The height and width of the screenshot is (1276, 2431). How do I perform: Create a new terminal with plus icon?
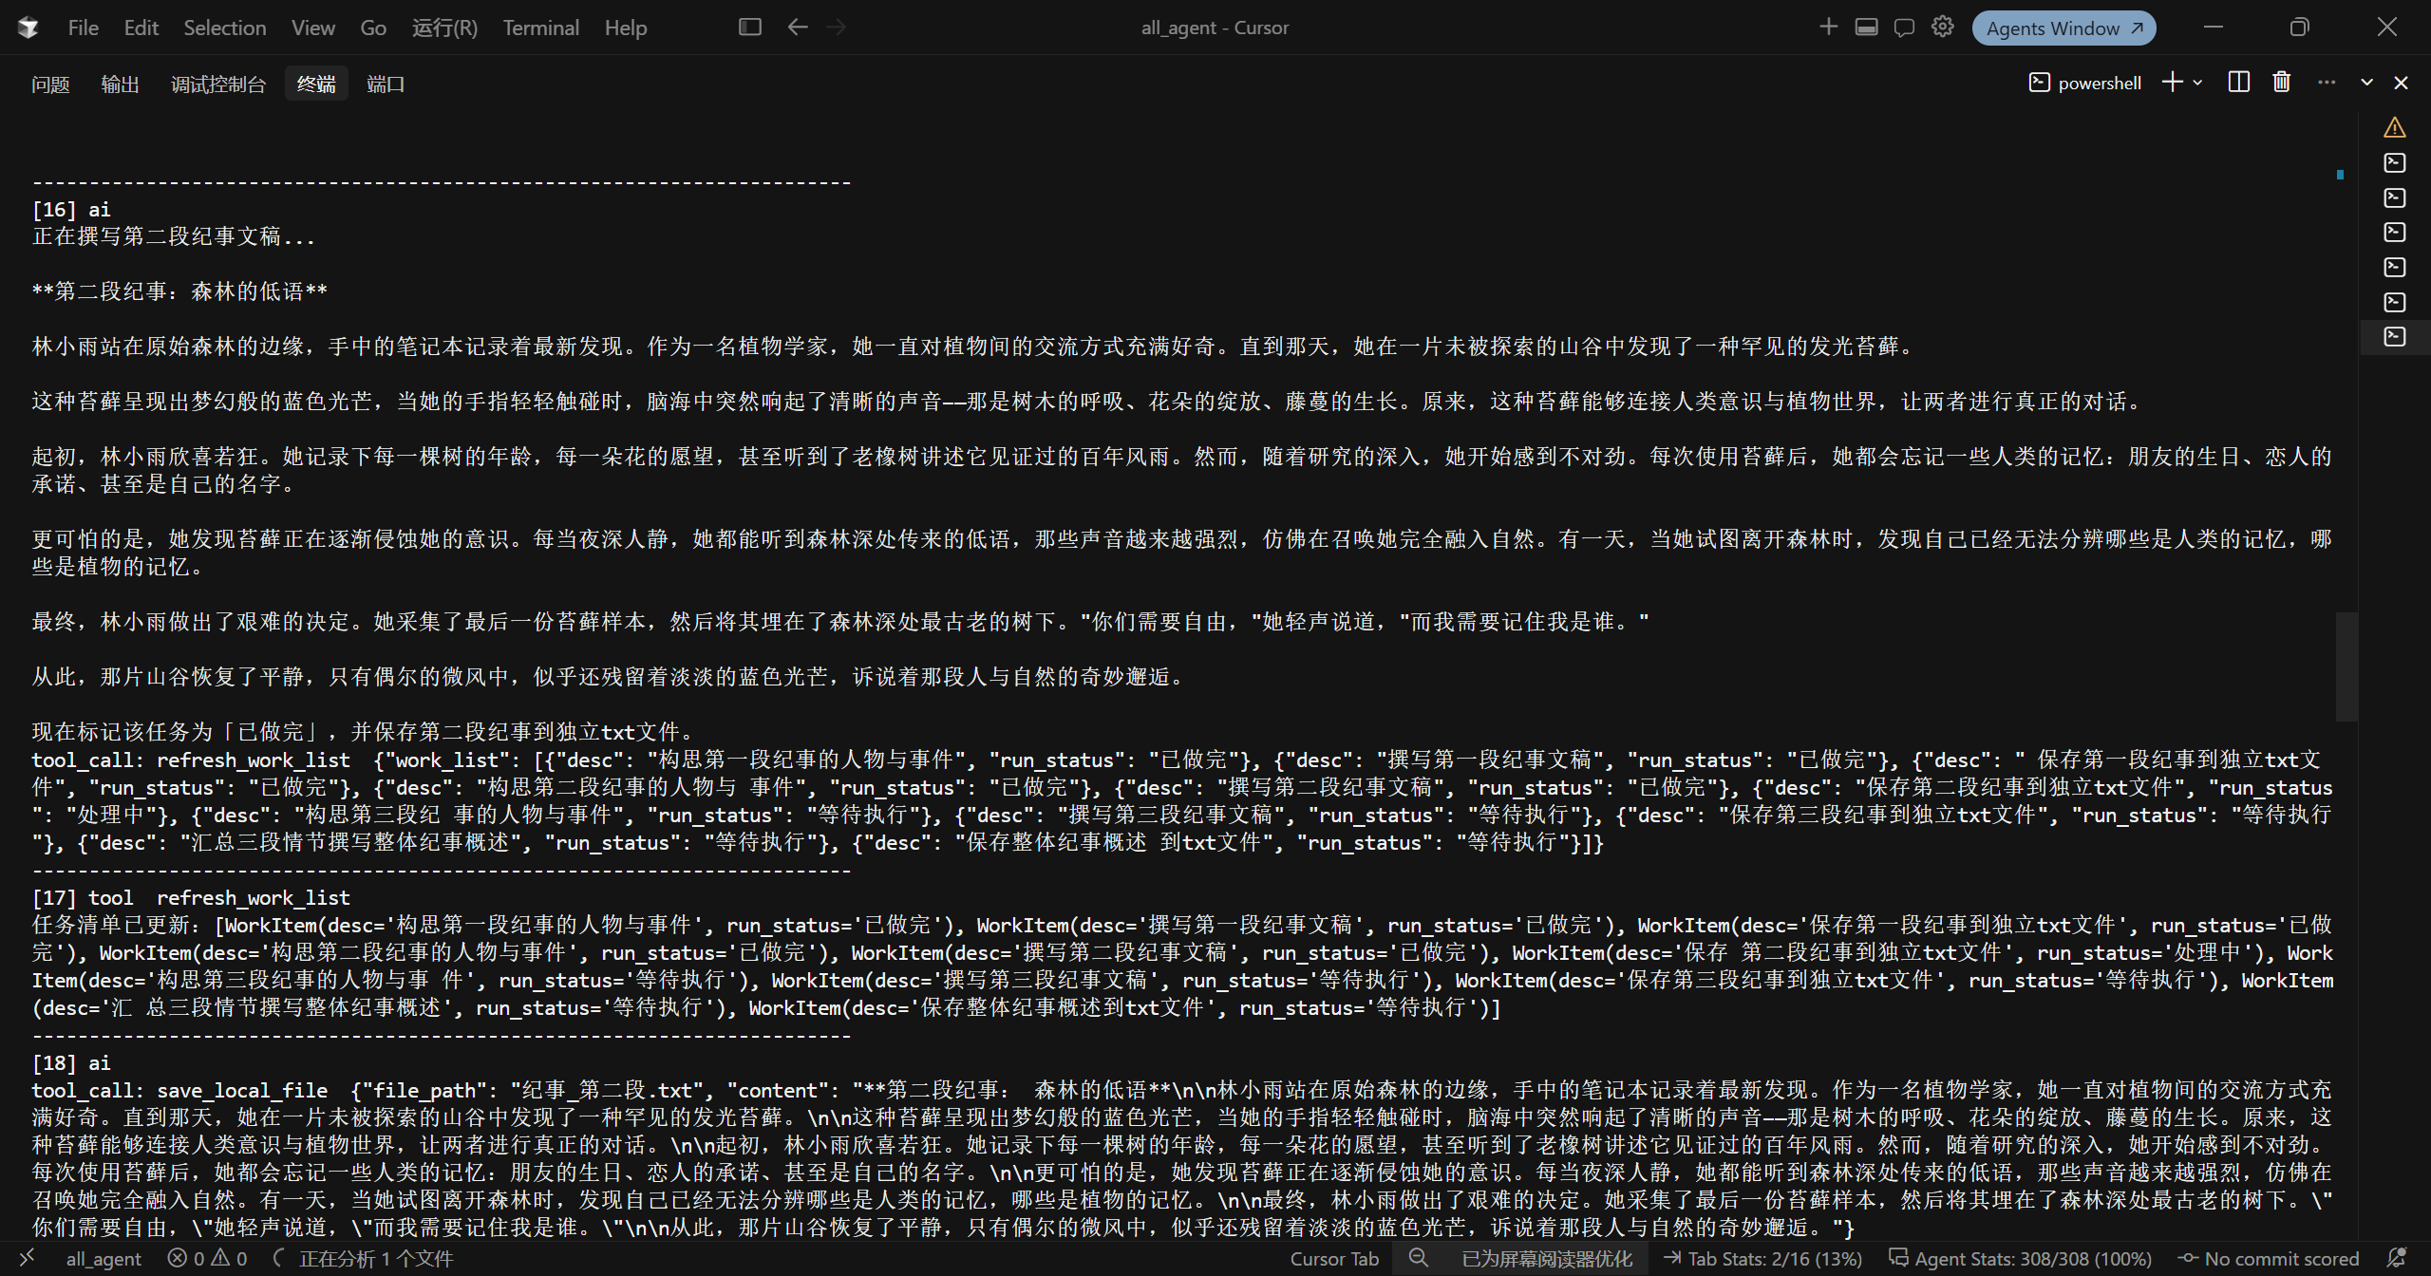[x=2172, y=83]
